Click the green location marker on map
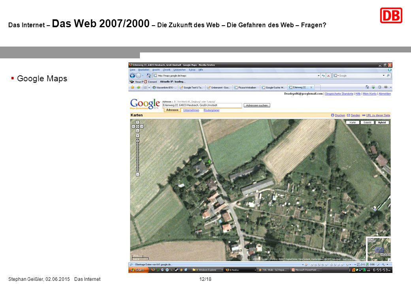The width and height of the screenshot is (411, 284). (x=209, y=162)
